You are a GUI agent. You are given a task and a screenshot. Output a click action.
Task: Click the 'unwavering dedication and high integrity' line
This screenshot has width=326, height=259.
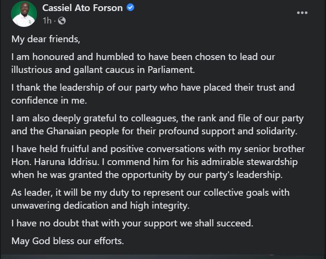pos(100,206)
